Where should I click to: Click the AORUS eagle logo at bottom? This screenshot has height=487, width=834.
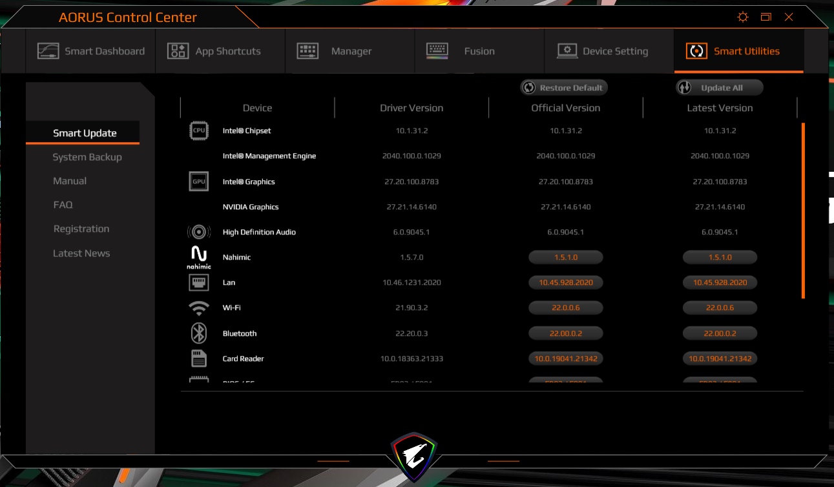coord(414,456)
